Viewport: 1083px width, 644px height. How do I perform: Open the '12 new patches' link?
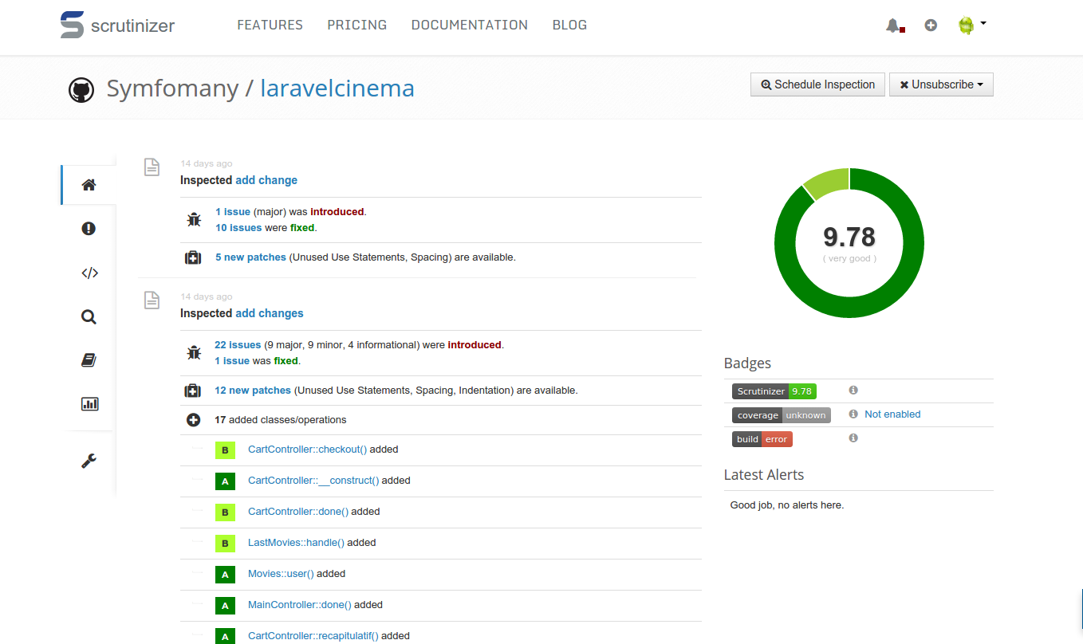pyautogui.click(x=253, y=391)
